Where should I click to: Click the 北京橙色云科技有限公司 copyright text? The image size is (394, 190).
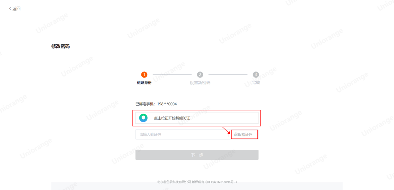coord(174,182)
